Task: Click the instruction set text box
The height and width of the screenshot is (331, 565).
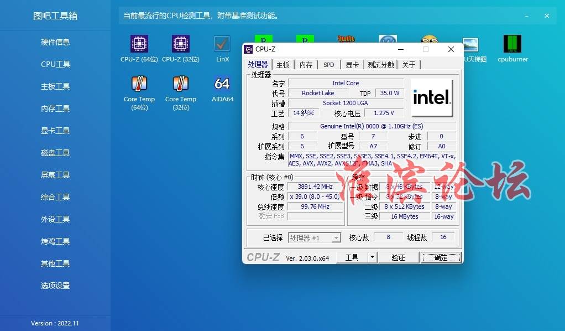Action: click(372, 159)
